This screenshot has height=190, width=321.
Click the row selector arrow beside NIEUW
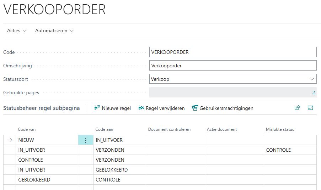point(10,140)
